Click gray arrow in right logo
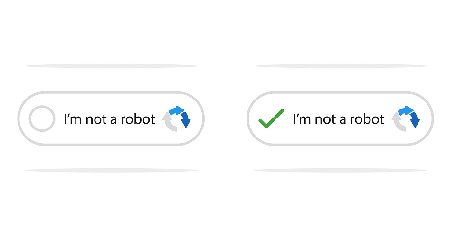Screen dimensions: 475x237 pos(398,122)
